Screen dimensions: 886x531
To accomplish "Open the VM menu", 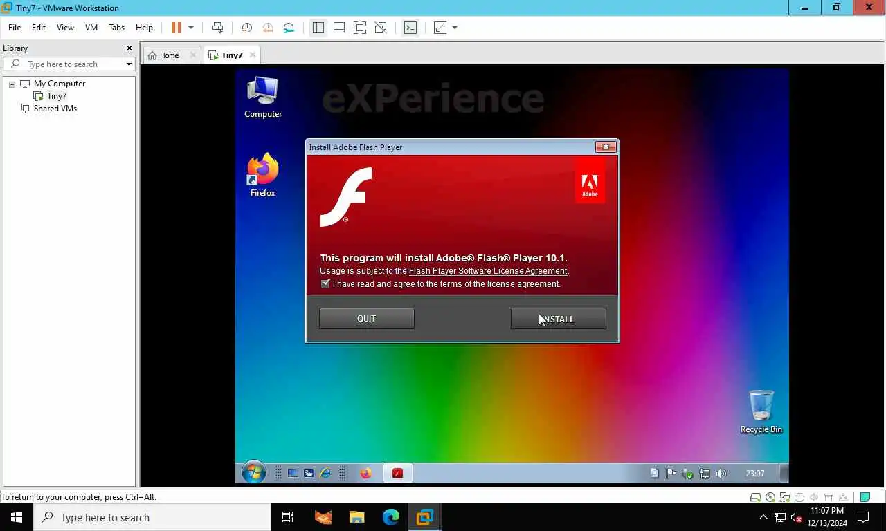I will [x=91, y=28].
